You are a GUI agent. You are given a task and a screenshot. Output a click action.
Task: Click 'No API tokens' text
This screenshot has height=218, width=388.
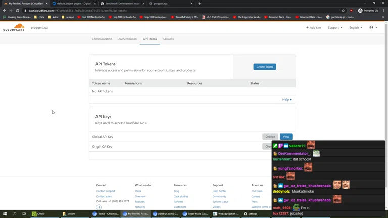click(102, 91)
